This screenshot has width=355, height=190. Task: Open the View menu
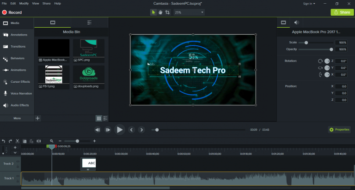36,4
